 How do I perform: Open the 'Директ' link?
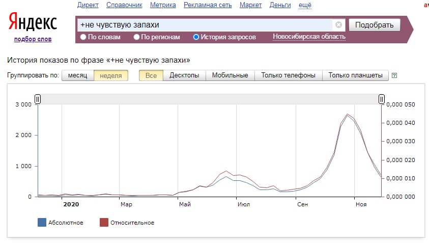[x=88, y=5]
